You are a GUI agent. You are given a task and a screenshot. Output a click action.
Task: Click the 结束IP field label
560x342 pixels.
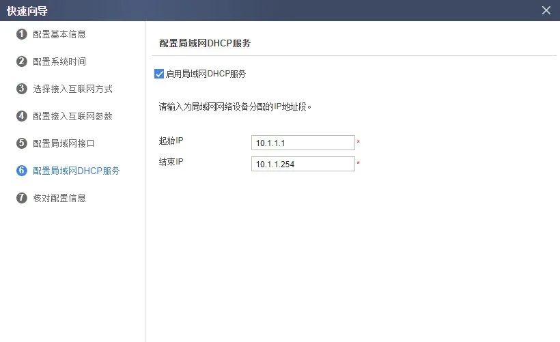(171, 162)
